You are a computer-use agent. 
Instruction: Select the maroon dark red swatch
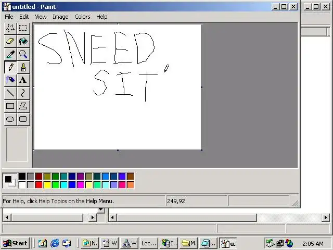[x=39, y=176]
